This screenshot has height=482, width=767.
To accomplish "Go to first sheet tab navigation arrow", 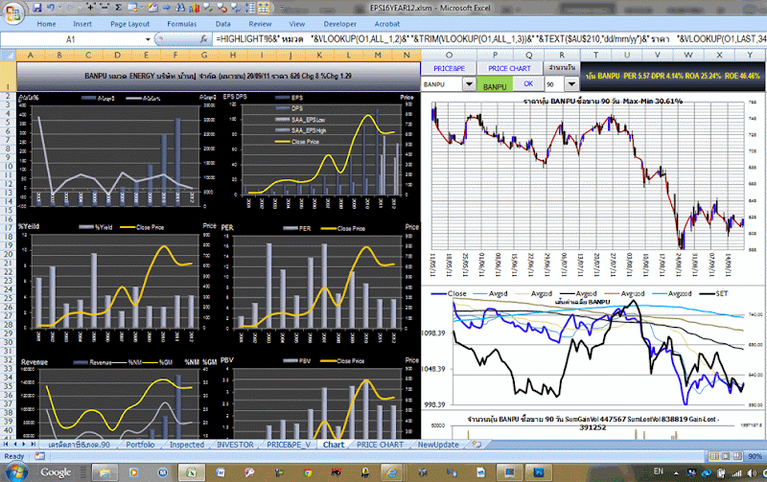I will (x=6, y=445).
